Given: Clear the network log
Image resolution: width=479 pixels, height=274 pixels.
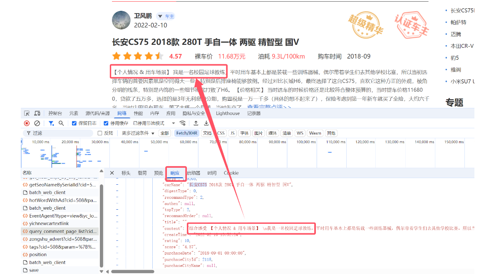Looking at the screenshot, I should 37,123.
